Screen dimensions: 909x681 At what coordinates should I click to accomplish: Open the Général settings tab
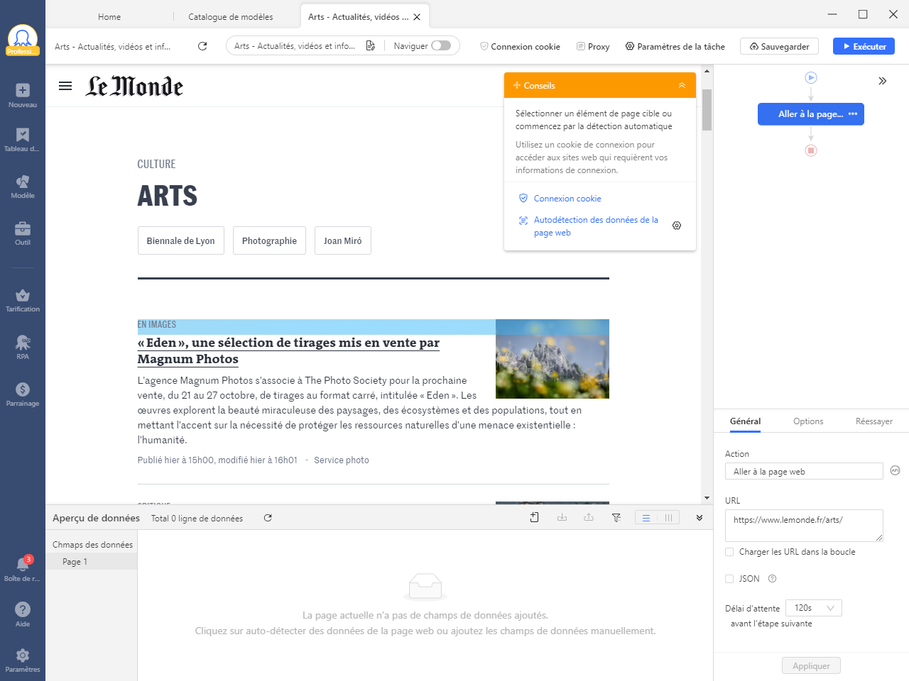[745, 421]
